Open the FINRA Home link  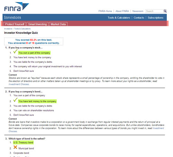[105, 11]
